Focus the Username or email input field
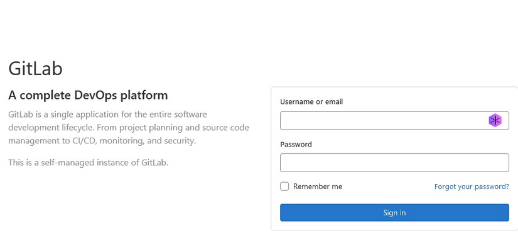 383,121
